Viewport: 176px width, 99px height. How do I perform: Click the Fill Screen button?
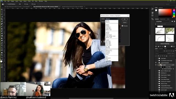34,4
